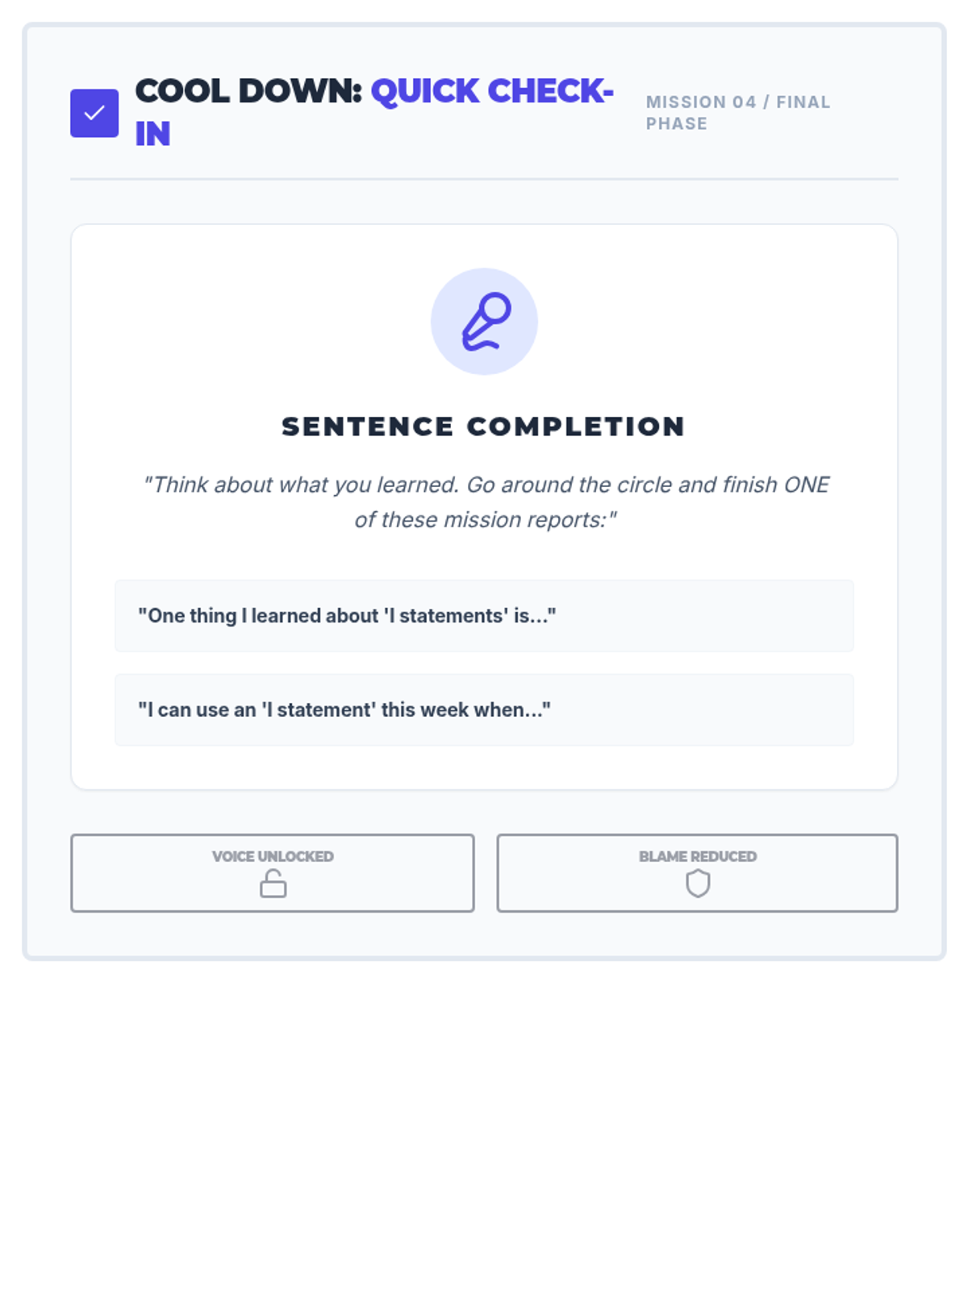The width and height of the screenshot is (968, 1290).
Task: Click the word "PHASE" in the header
Action: (x=676, y=124)
